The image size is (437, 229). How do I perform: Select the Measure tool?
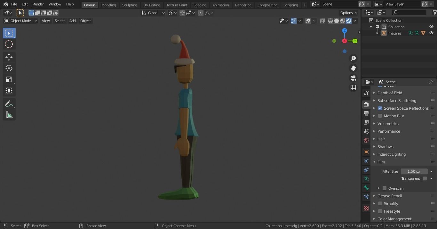tap(9, 115)
